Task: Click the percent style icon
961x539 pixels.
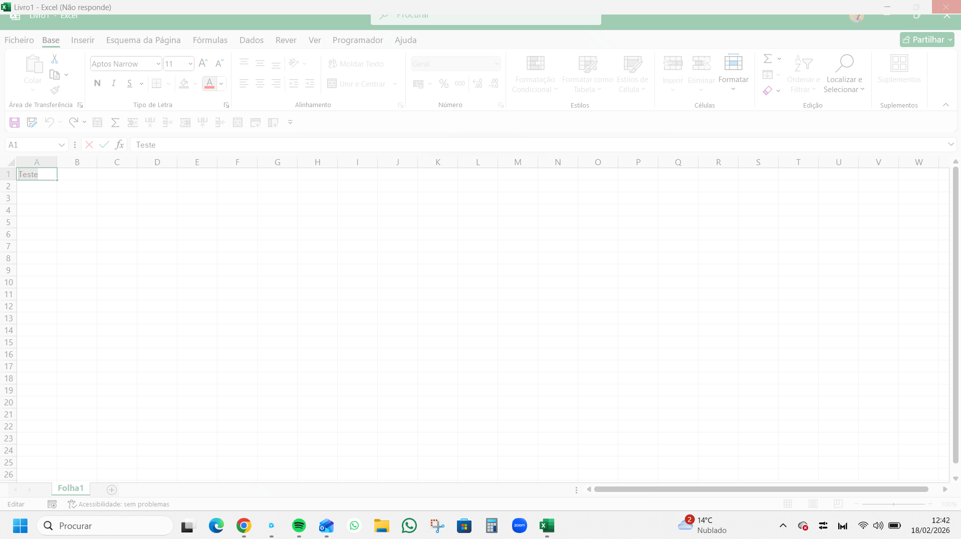Action: tap(443, 84)
